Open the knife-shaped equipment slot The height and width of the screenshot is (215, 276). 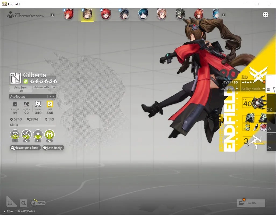pos(255,127)
